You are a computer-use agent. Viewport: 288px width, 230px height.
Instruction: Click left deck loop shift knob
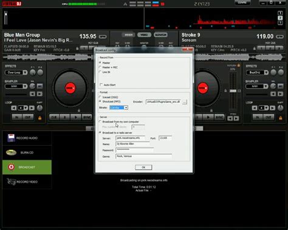39,108
